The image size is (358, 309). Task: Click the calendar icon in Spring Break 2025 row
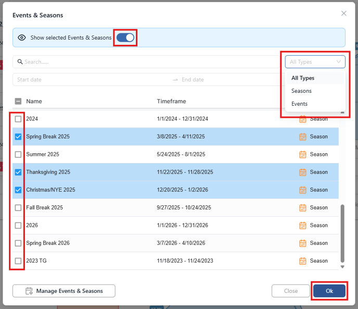pos(302,137)
